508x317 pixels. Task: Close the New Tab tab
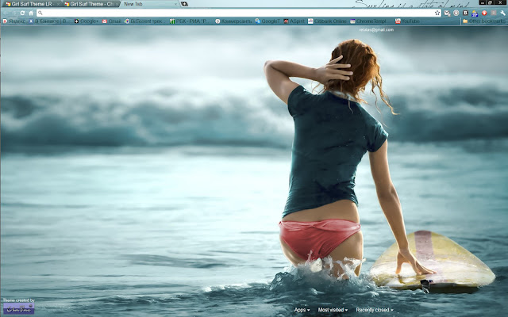[175, 4]
